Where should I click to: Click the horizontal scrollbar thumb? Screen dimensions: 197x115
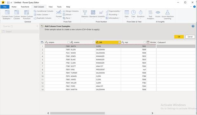[x=78, y=113]
